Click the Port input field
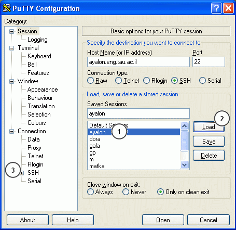Image resolution: width=236 pixels, height=230 pixels. (x=209, y=62)
